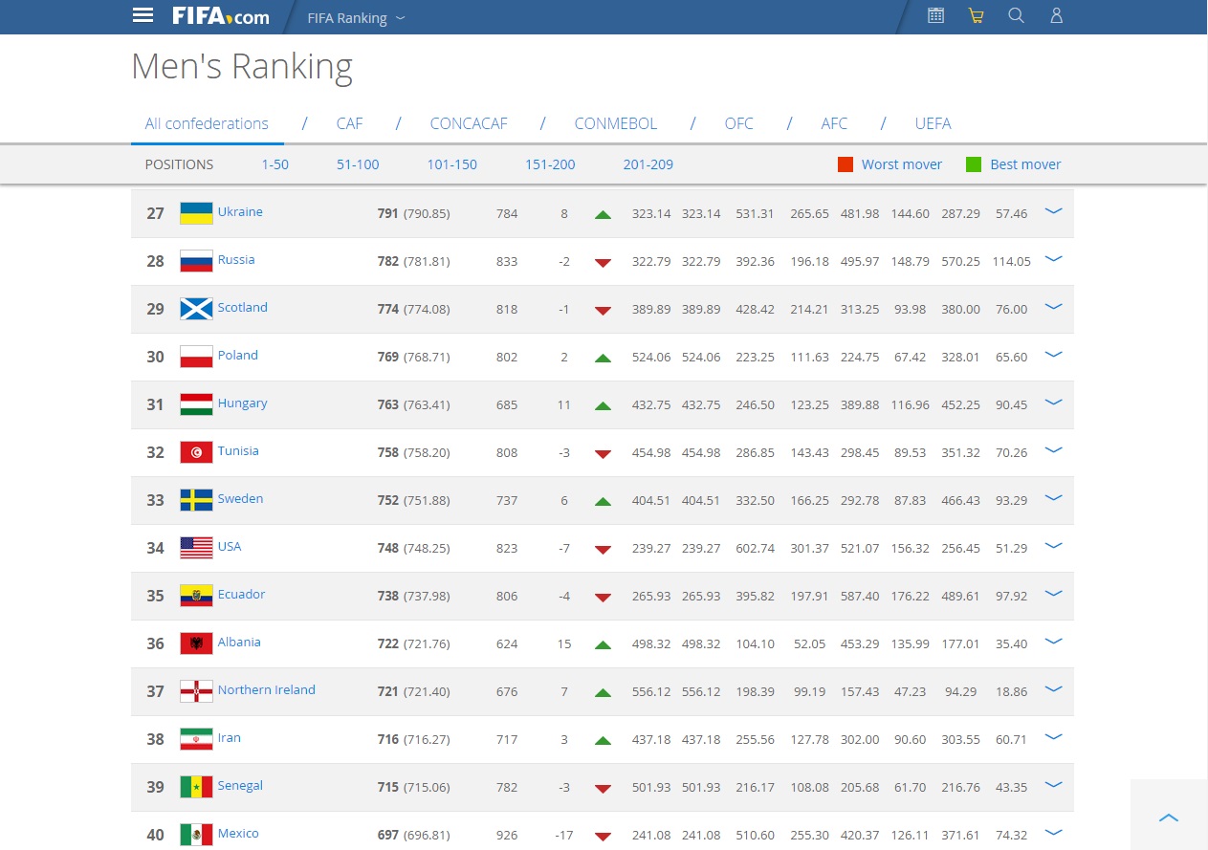Show positions 51-100
Image resolution: width=1208 pixels, height=850 pixels.
358,164
